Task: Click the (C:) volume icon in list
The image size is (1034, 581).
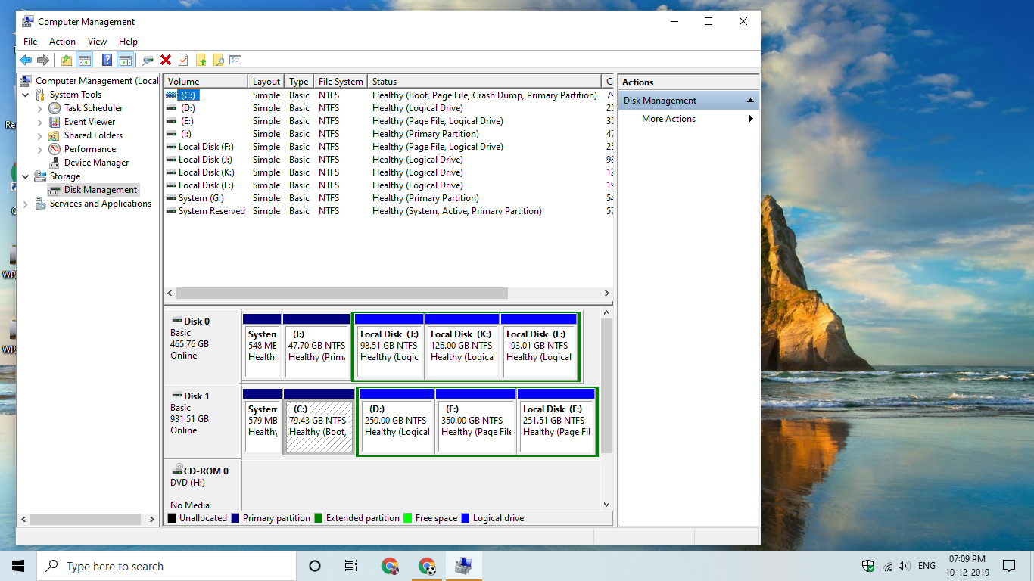Action: point(171,95)
